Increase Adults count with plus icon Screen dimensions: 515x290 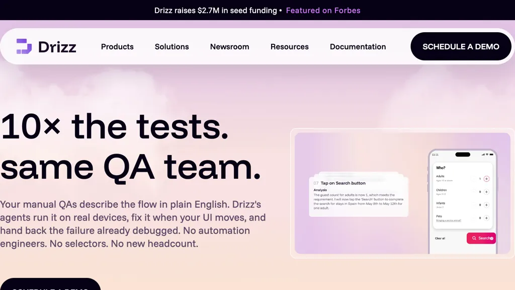(486, 179)
